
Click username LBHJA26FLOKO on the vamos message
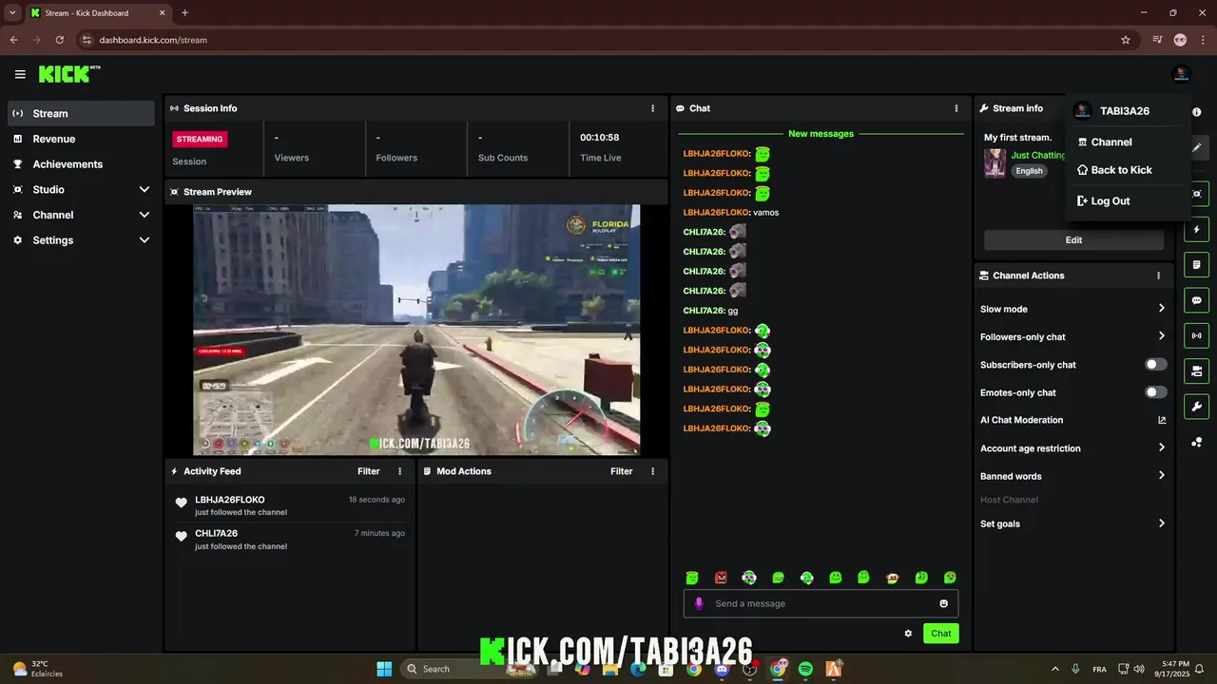coord(716,213)
